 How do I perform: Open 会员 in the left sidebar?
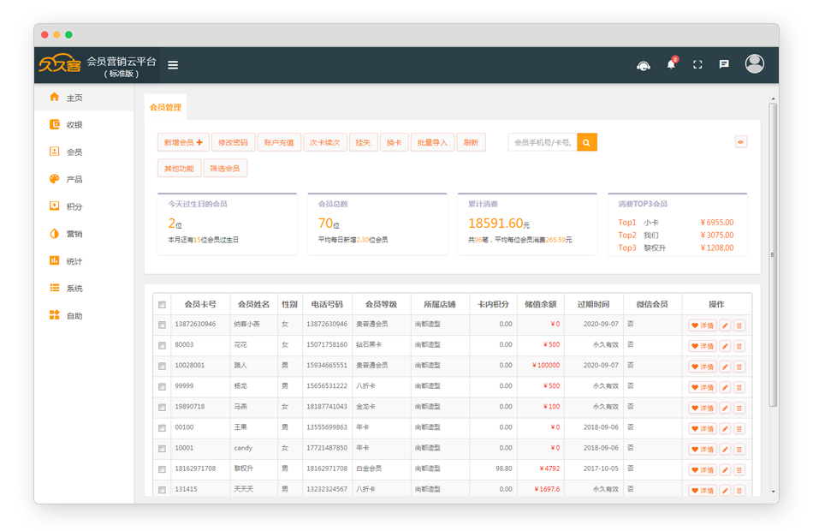74,152
